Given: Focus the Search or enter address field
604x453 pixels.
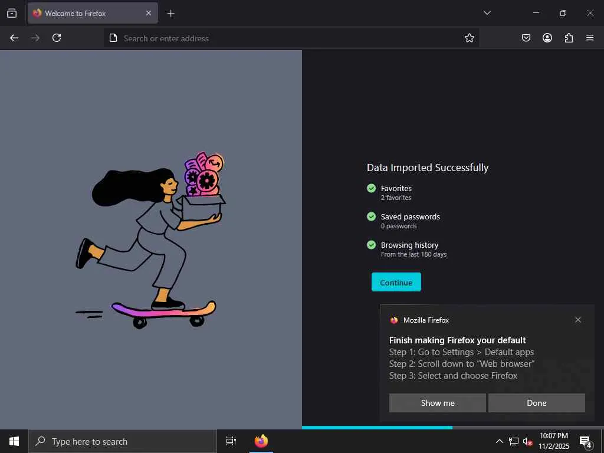Looking at the screenshot, I should point(291,38).
